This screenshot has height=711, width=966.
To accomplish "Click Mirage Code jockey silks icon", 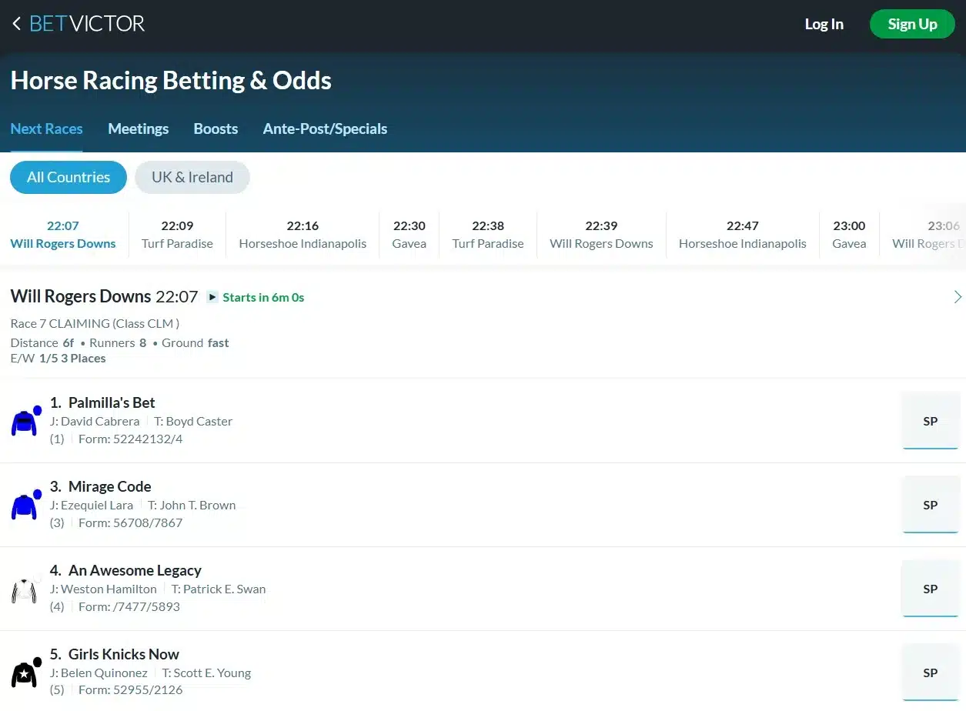I will (x=25, y=505).
